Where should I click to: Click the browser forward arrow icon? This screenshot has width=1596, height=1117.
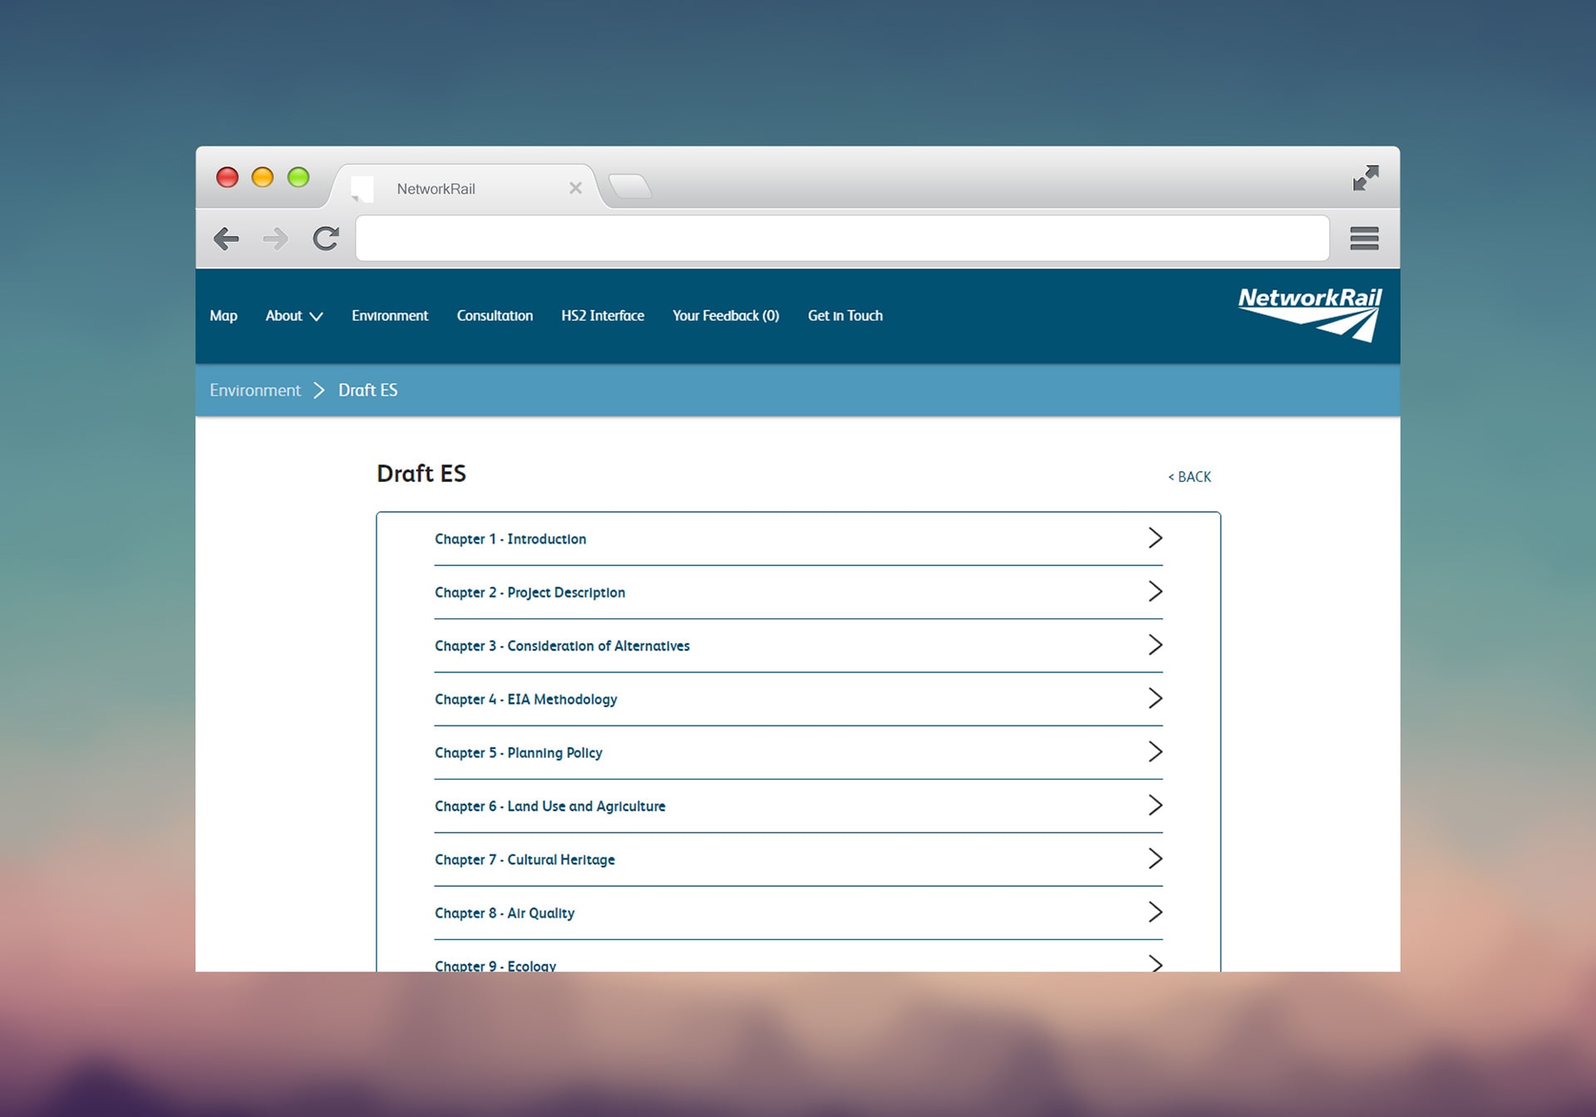coord(275,239)
